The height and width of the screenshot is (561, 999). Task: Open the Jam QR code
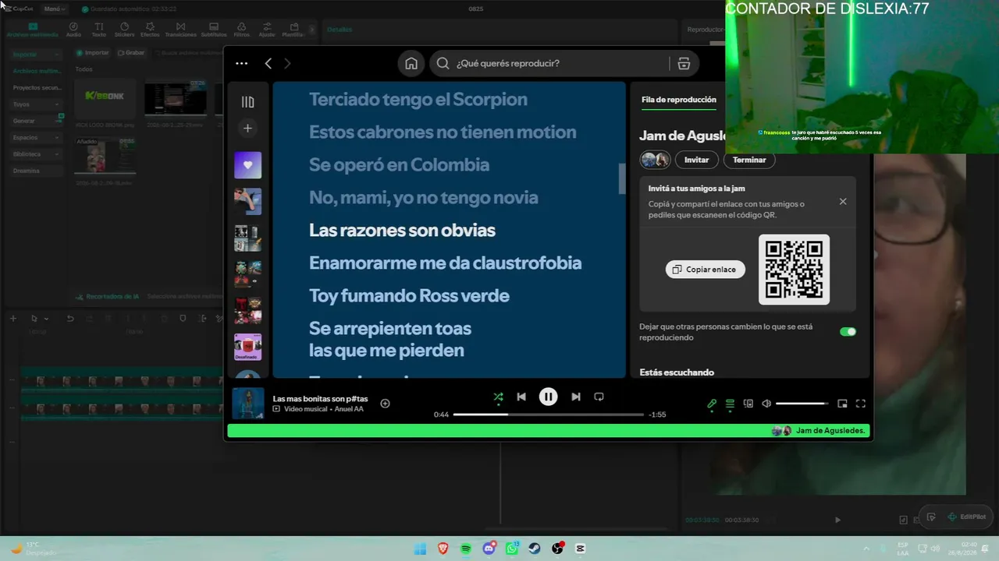tap(794, 270)
